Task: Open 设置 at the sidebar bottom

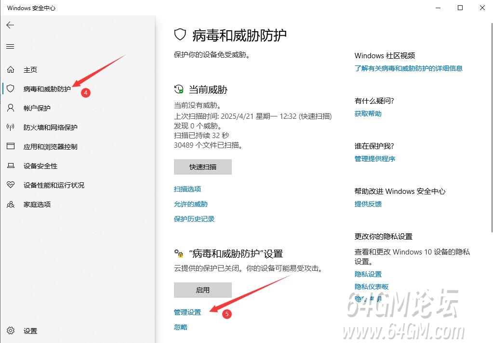Action: click(30, 331)
